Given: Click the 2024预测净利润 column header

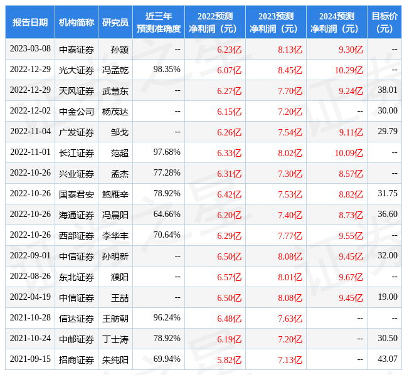Looking at the screenshot, I should pyautogui.click(x=337, y=23).
